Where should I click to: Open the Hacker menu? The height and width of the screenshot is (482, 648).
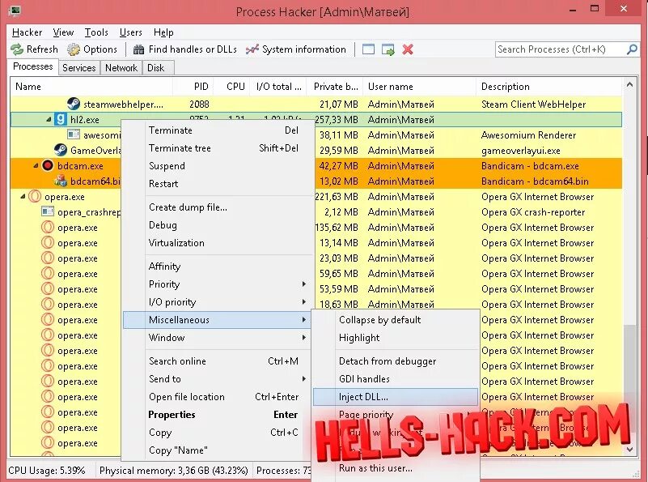[x=27, y=32]
